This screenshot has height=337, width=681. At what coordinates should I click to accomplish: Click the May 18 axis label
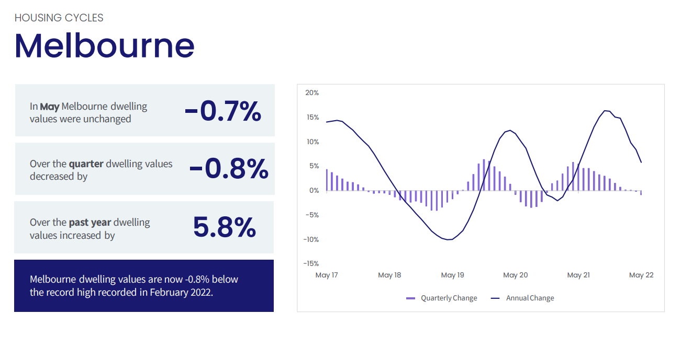[x=389, y=275]
